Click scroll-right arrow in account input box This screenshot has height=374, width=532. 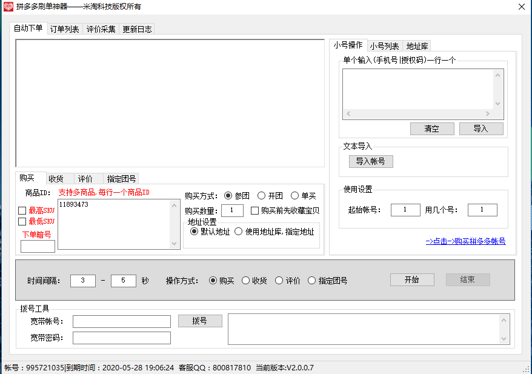[x=488, y=114]
